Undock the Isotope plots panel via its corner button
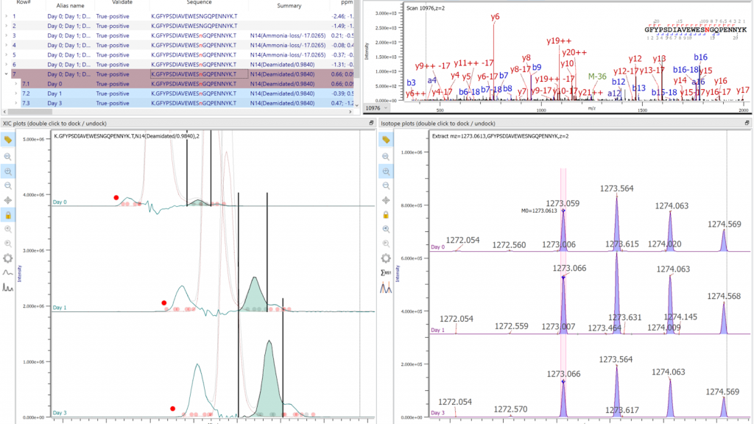 [x=748, y=123]
